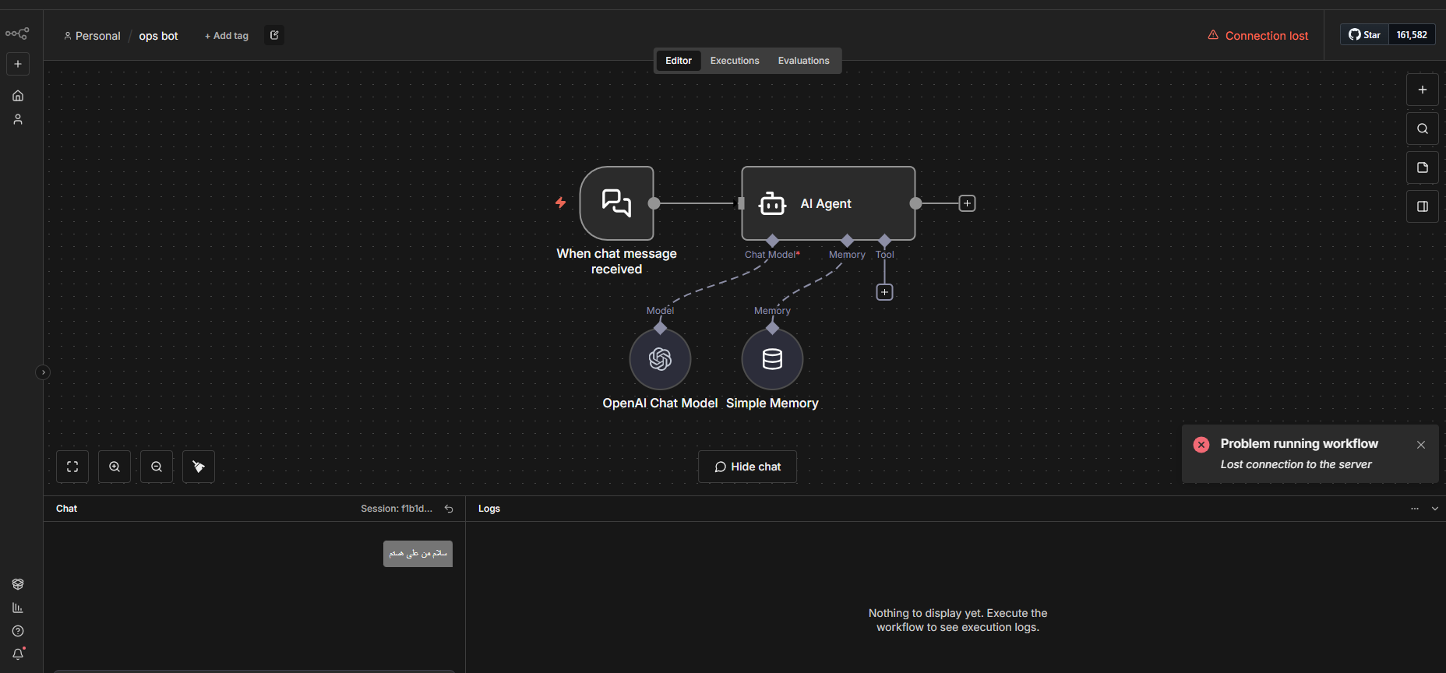
Task: Expand the collapsed left sidebar
Action: [44, 372]
